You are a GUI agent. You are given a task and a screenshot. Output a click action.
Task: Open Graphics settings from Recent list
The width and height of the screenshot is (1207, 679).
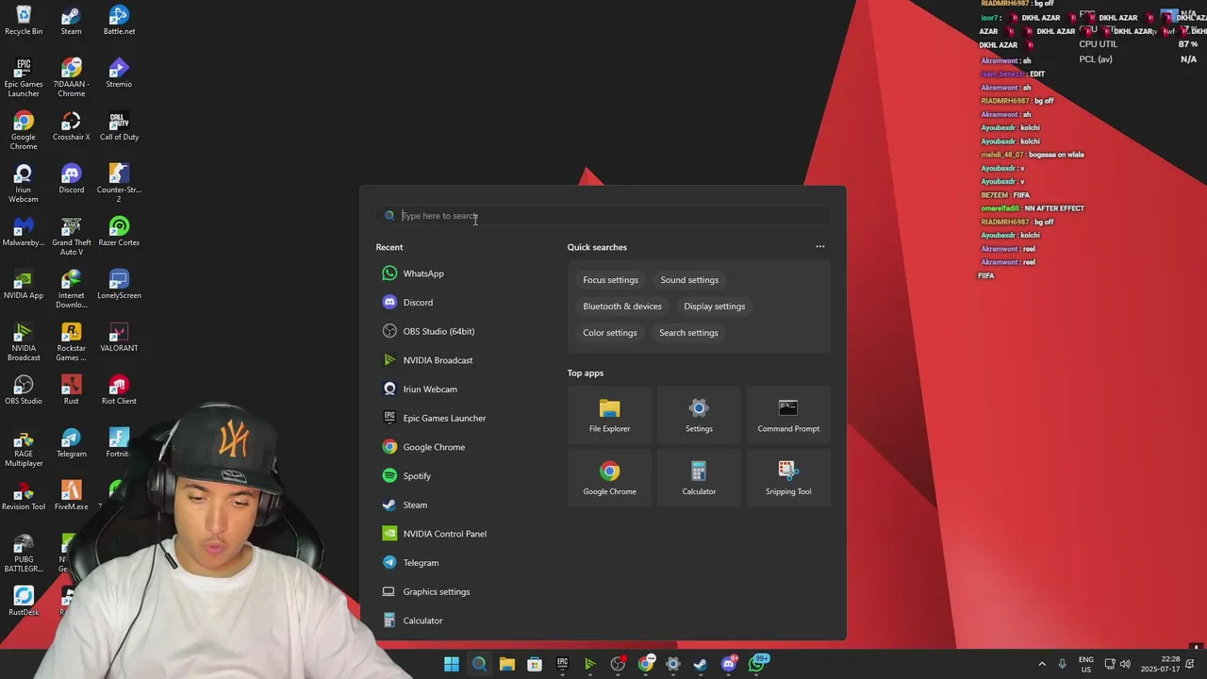[x=425, y=591]
